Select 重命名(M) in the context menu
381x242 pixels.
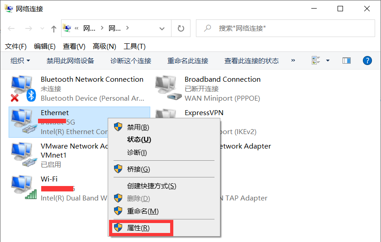point(143,211)
